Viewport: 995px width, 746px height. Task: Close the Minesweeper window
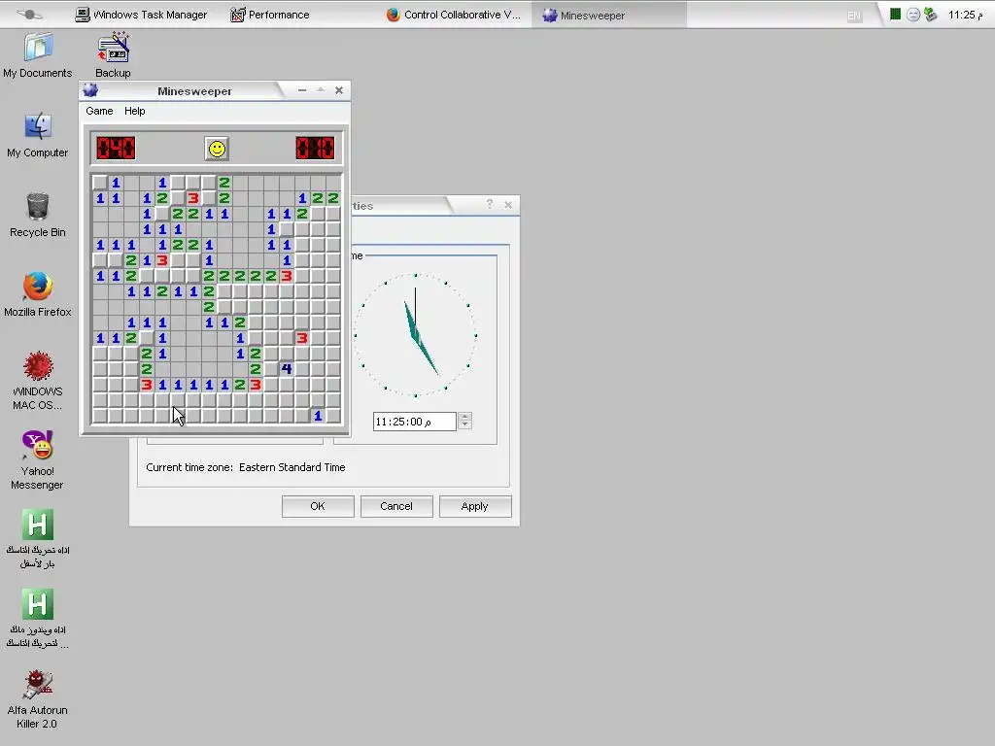coord(339,90)
